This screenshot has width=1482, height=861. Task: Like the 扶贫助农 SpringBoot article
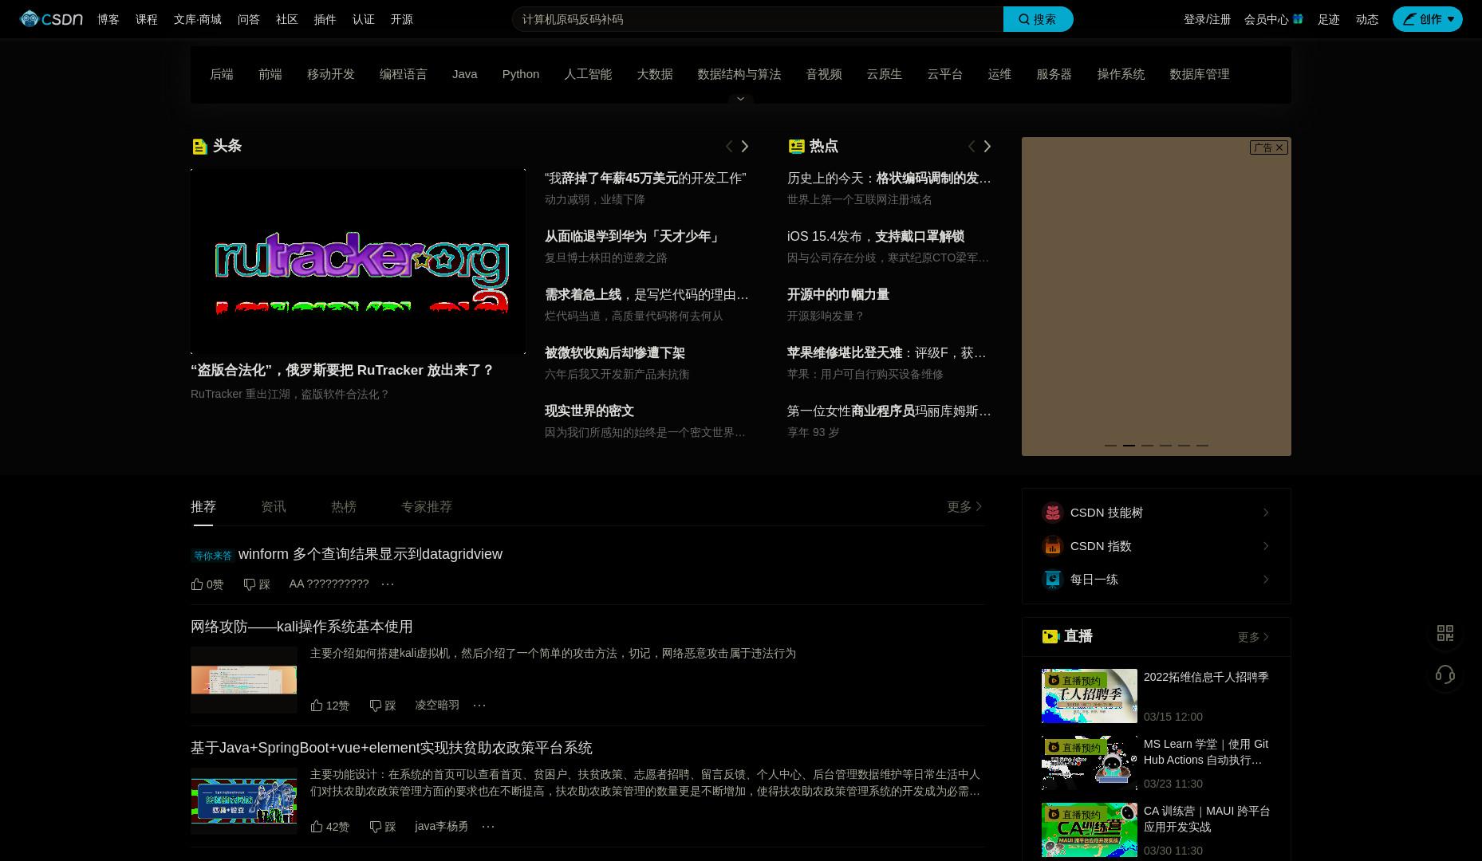329,827
